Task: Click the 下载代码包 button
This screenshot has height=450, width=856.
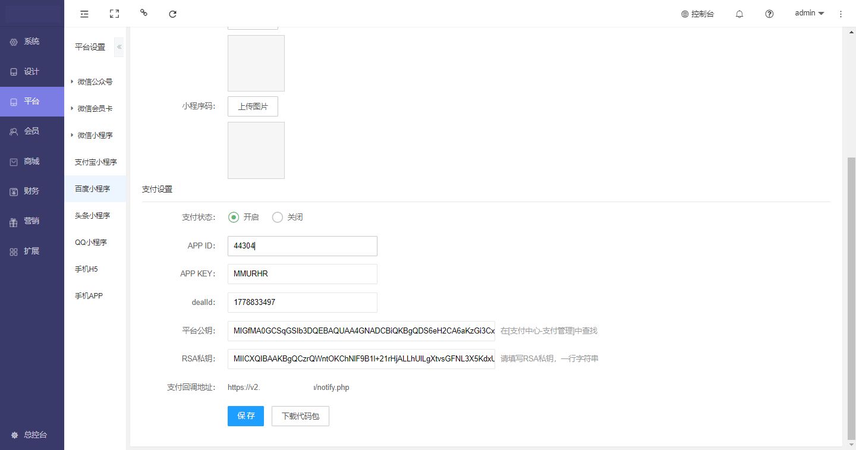Action: click(300, 416)
